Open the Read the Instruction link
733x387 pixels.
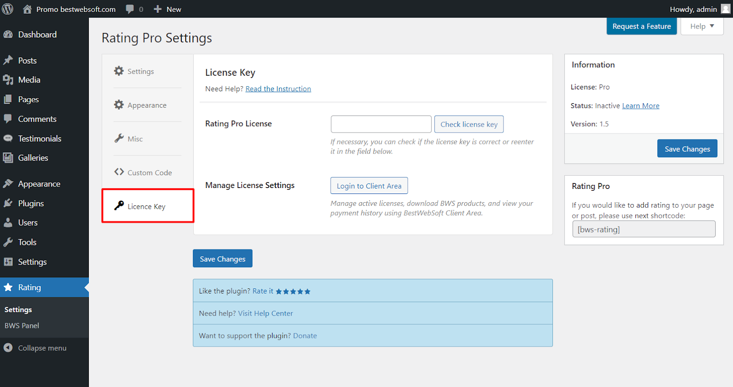pyautogui.click(x=278, y=89)
